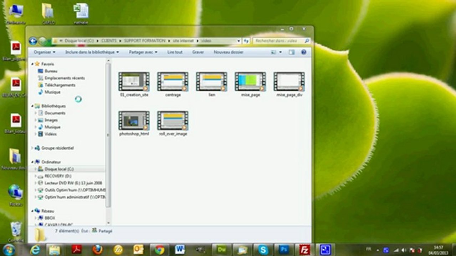
Task: Open the address bar history dropdown
Action: tap(239, 41)
